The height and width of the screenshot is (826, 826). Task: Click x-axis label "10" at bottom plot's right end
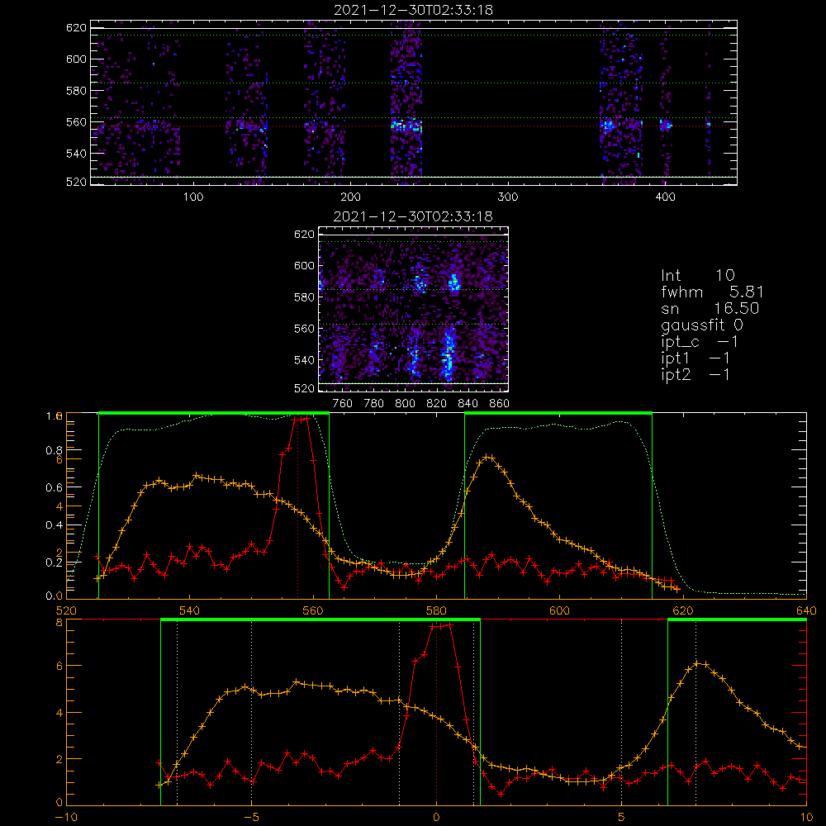(806, 818)
